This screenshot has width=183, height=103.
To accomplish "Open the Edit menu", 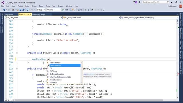I will [x=8, y=6].
